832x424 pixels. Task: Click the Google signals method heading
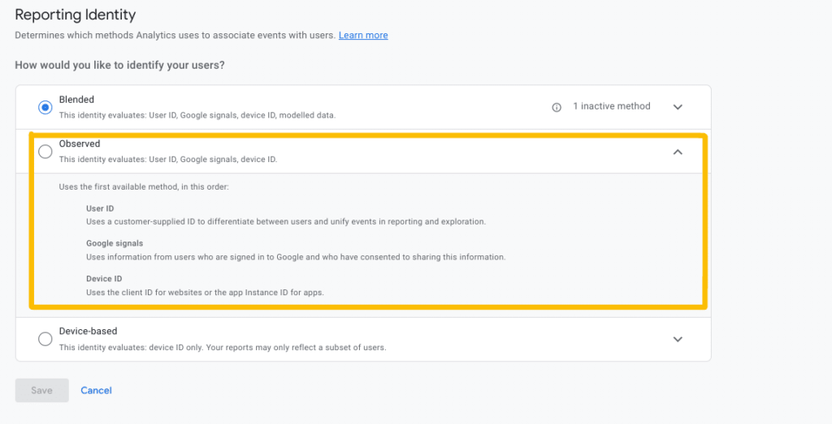tap(115, 243)
